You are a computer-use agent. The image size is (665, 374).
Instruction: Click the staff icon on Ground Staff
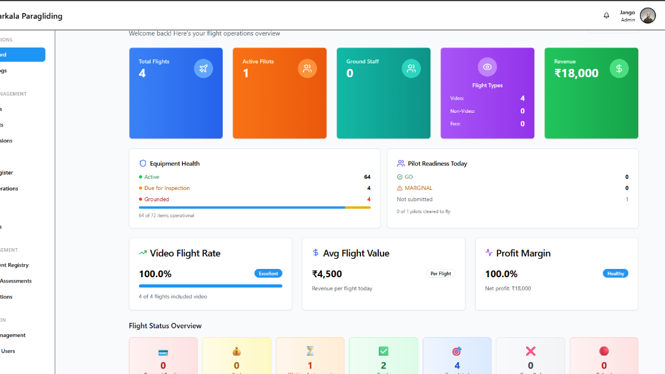tap(411, 68)
